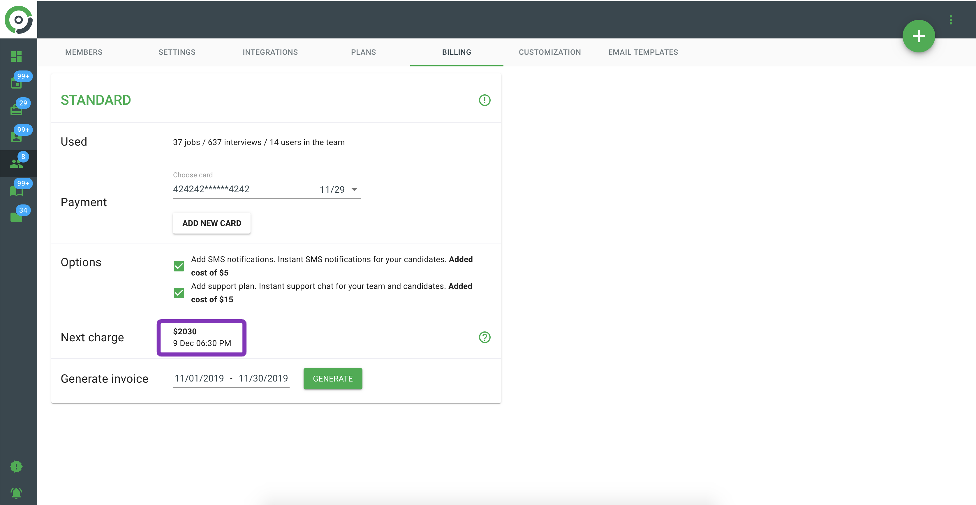Expand the Choose card dropdown
This screenshot has width=976, height=505.
click(354, 189)
